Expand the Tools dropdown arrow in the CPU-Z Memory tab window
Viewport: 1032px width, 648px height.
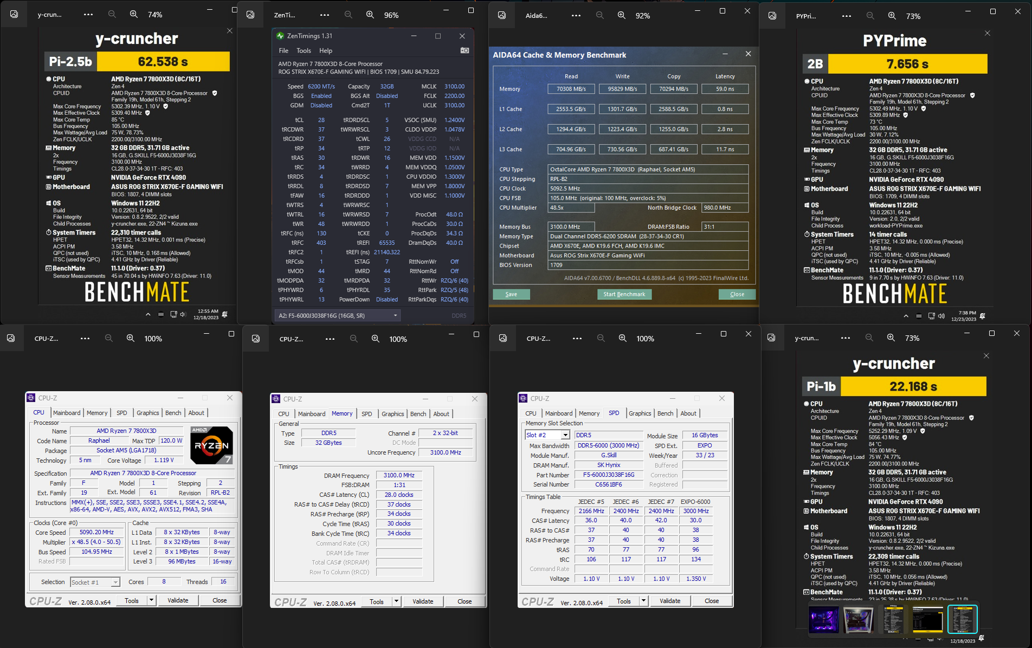click(x=396, y=601)
